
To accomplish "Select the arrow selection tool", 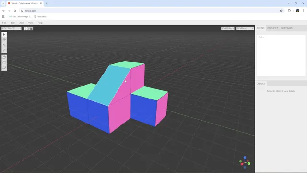I will click(x=4, y=35).
